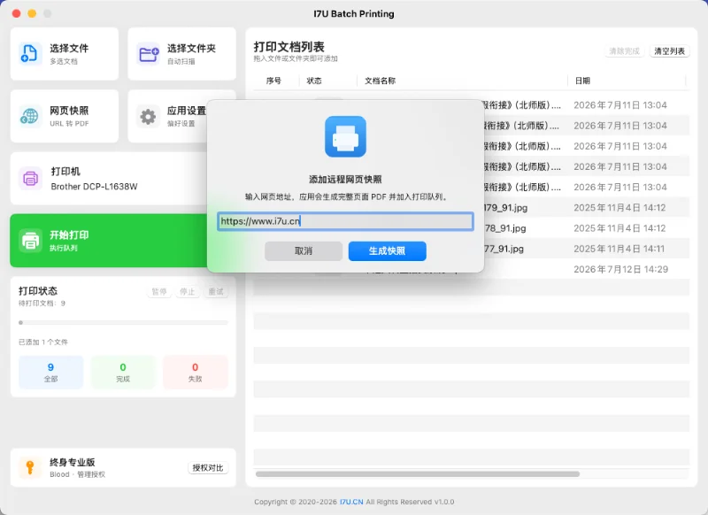Click the blue printer icon in dialog

(x=345, y=136)
